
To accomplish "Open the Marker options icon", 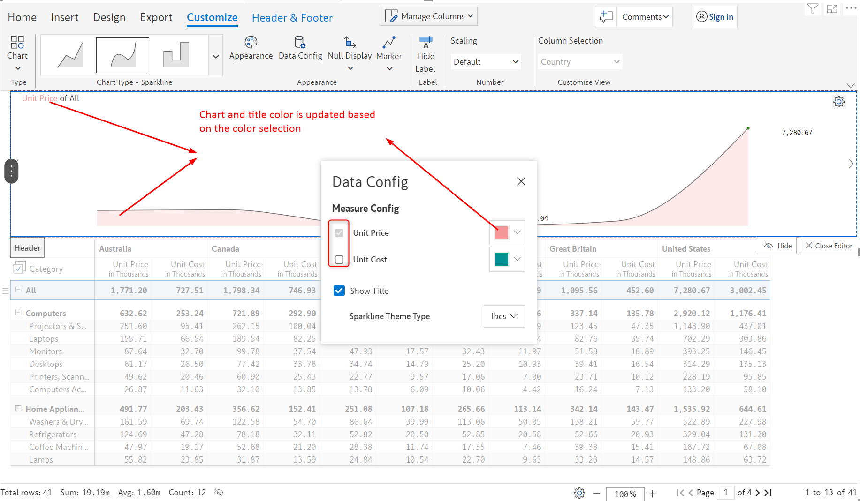I will click(388, 43).
